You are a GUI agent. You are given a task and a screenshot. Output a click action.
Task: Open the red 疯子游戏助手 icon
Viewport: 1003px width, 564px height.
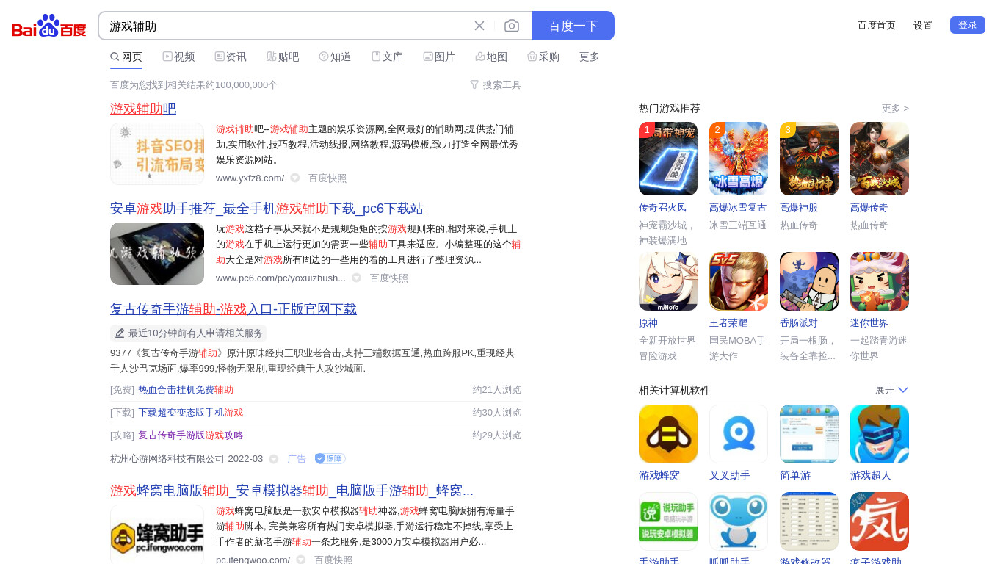tap(880, 521)
